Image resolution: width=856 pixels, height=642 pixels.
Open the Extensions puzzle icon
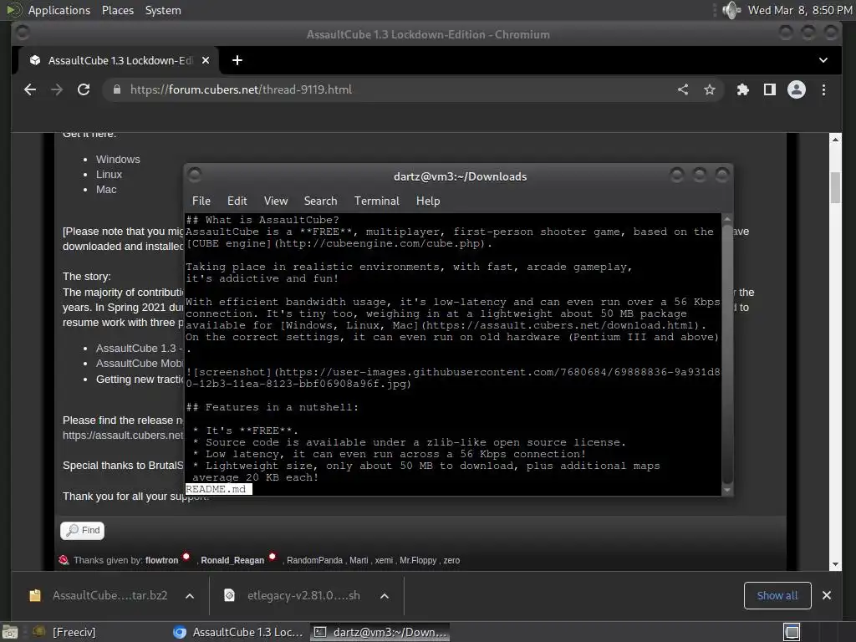tap(743, 89)
